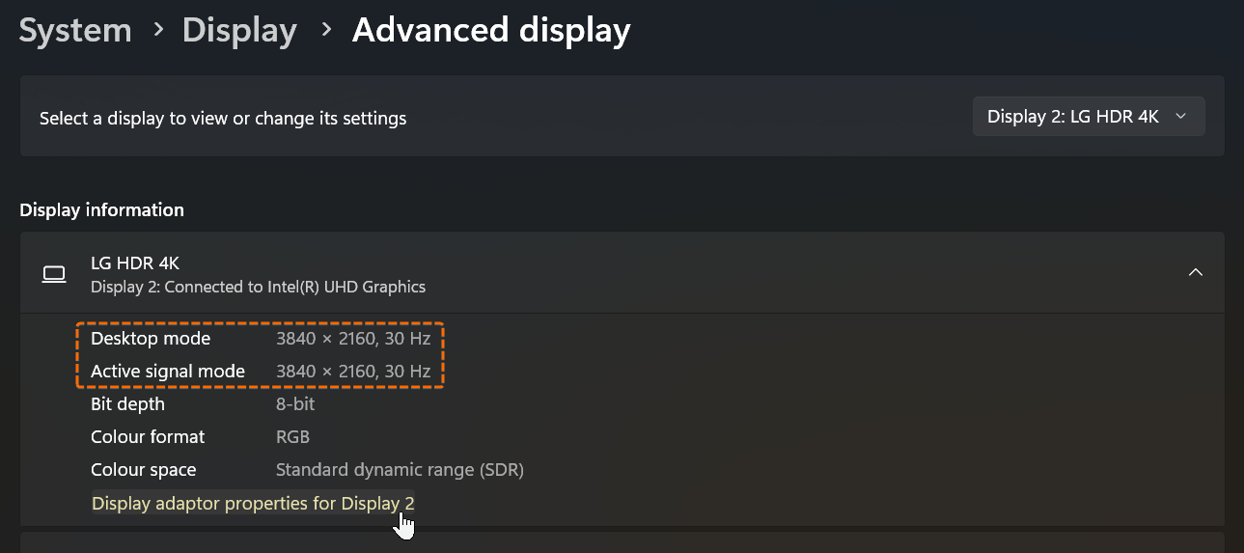This screenshot has width=1244, height=553.
Task: Click the Desktop mode label
Action: click(151, 339)
